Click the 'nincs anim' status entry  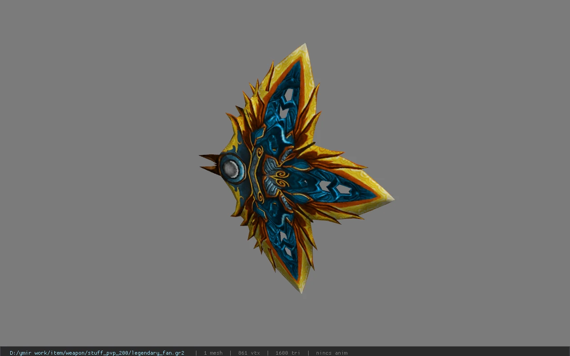(x=332, y=353)
